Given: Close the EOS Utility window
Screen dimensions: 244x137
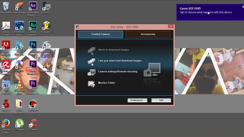Looking at the screenshot, I should point(171,26).
